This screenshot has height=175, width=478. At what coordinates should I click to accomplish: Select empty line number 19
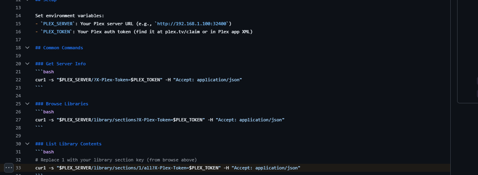[18, 56]
